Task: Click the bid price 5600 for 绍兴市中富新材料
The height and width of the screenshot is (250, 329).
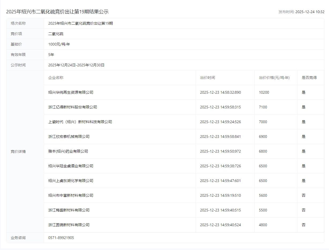Action: pyautogui.click(x=263, y=195)
